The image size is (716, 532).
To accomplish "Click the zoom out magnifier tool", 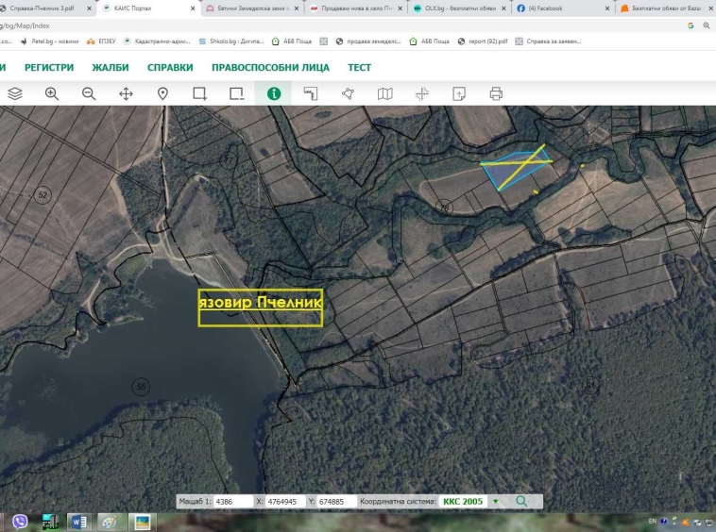I will point(89,93).
